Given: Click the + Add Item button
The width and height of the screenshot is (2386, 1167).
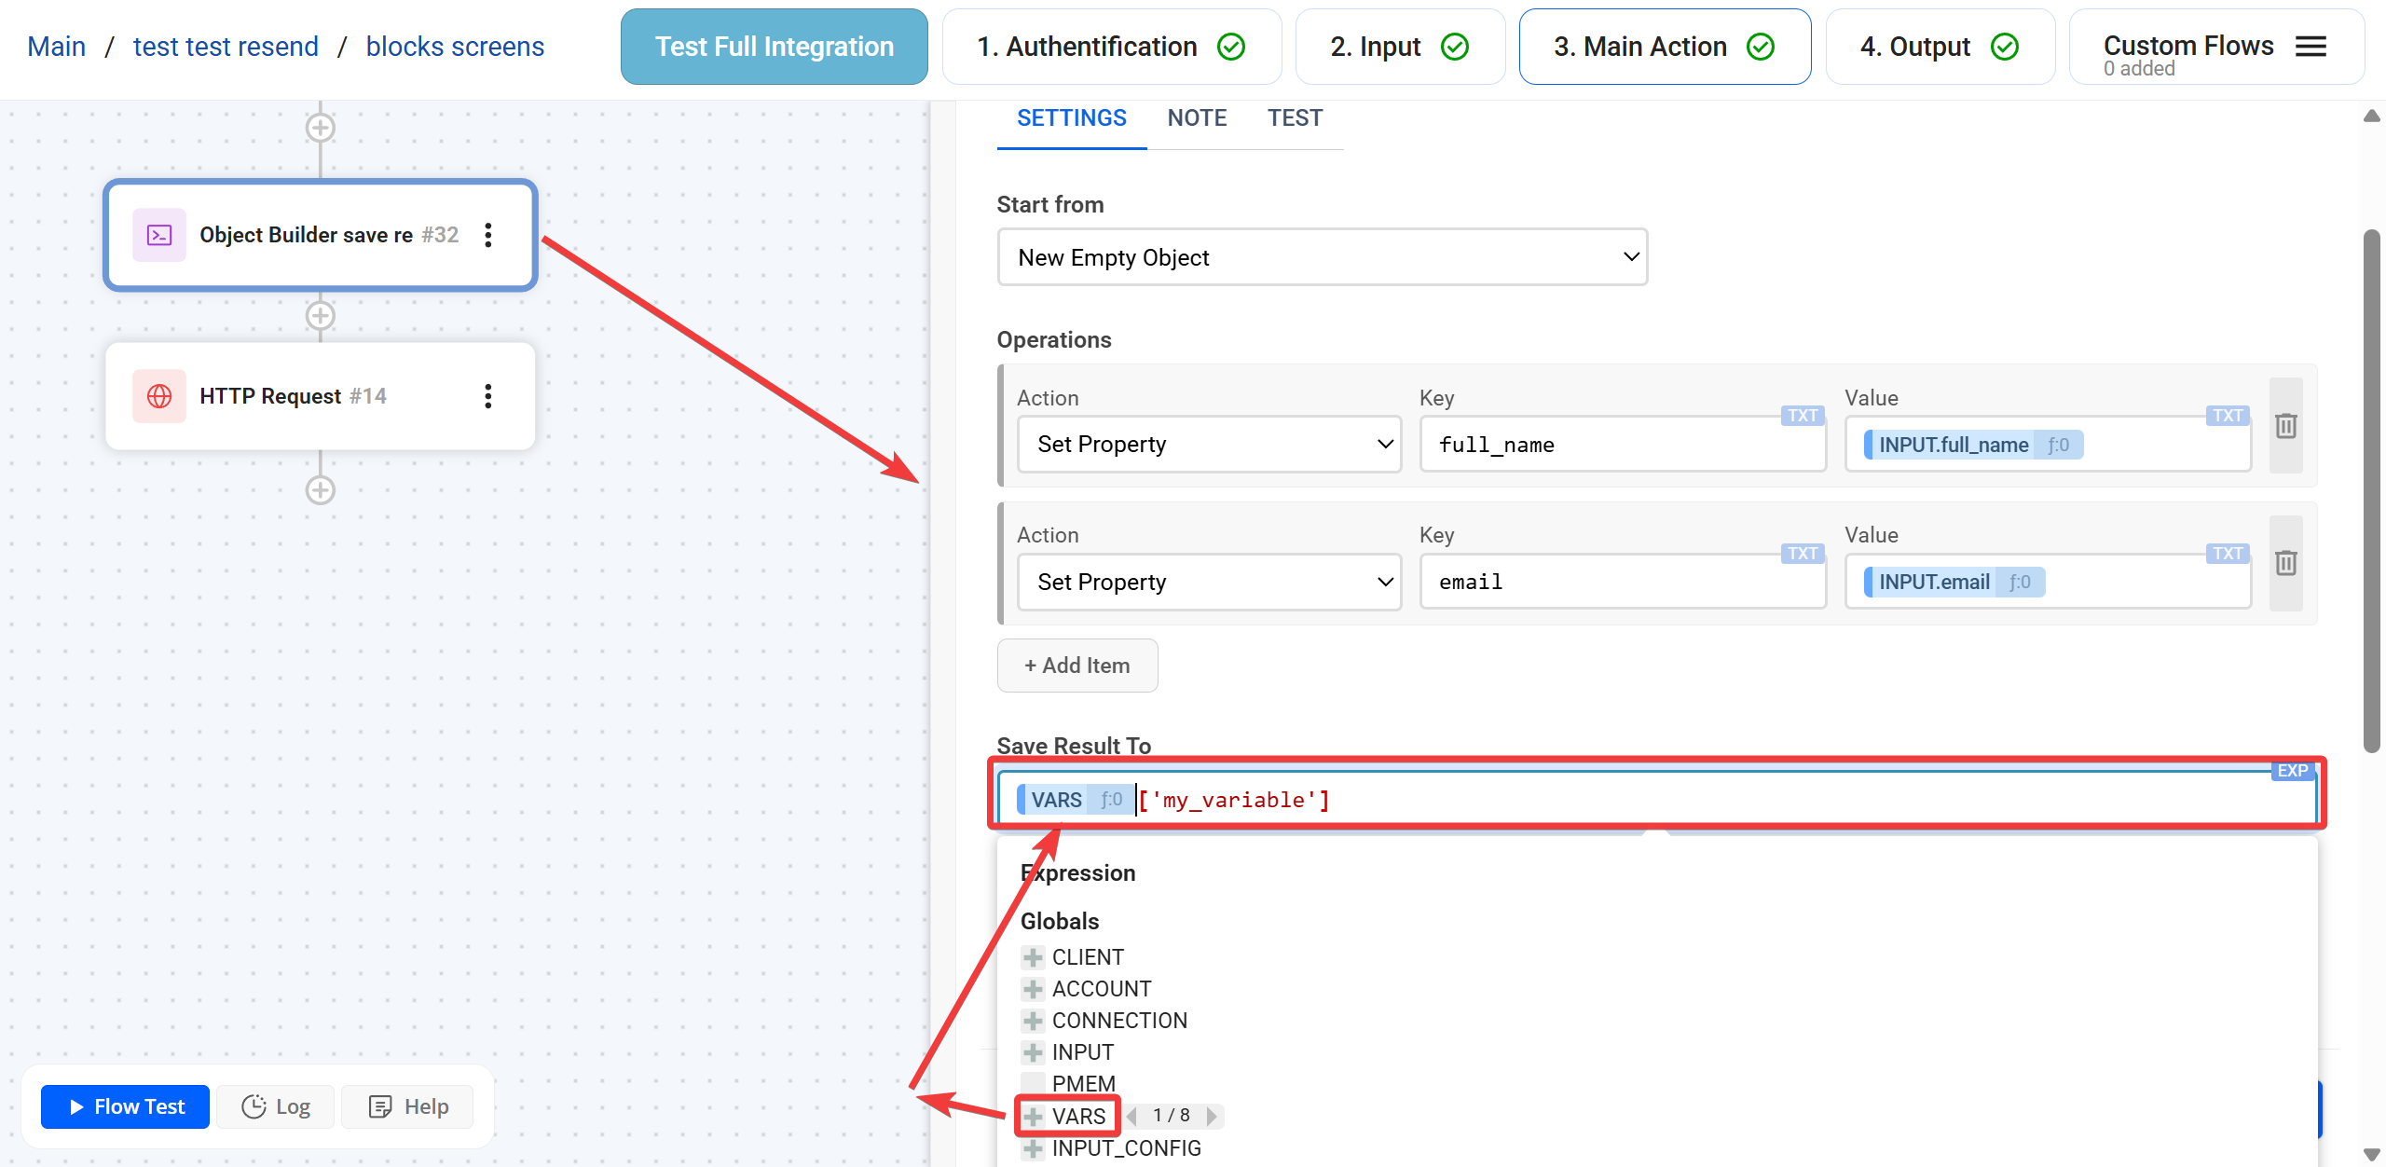Looking at the screenshot, I should pos(1077,666).
